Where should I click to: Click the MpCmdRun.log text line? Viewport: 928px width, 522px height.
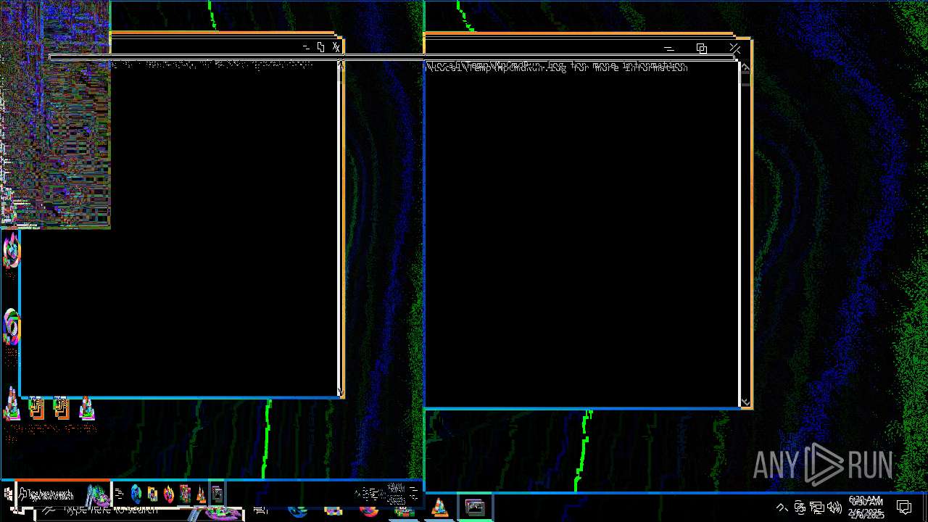coord(556,67)
